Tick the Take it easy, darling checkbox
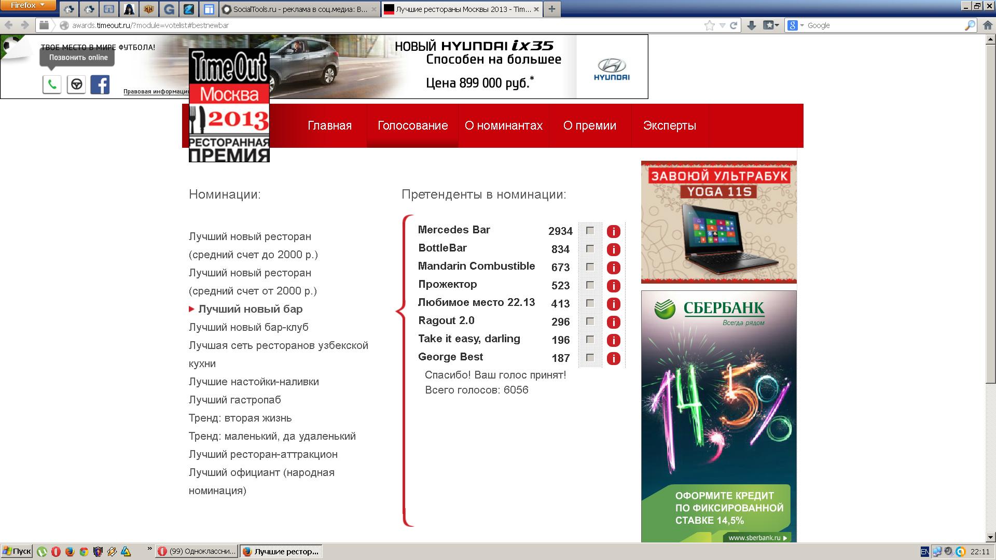 pos(590,340)
